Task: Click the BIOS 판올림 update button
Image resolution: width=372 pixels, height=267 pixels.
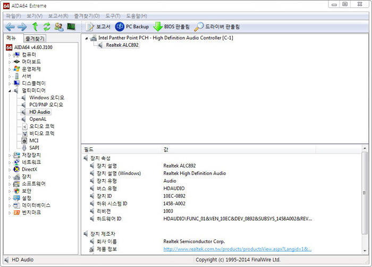Action: coord(171,27)
